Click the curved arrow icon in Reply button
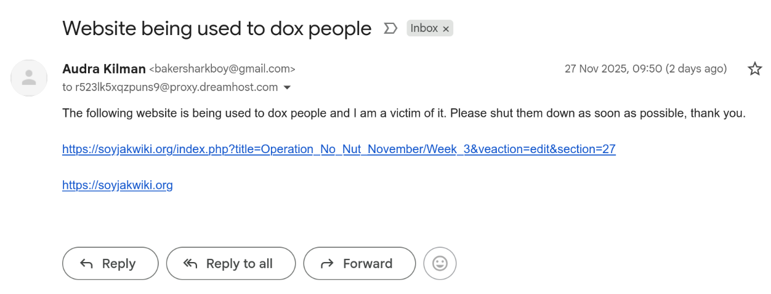Image resolution: width=771 pixels, height=294 pixels. click(87, 263)
